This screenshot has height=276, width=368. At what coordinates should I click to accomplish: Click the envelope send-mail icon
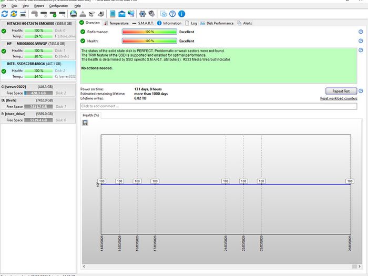point(122,14)
